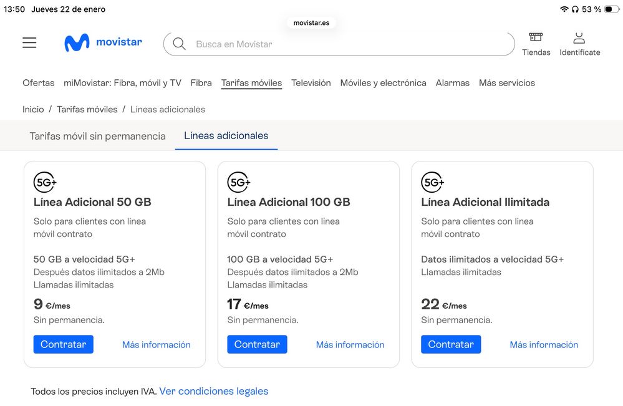The width and height of the screenshot is (623, 406).
Task: Tap the search magnifier icon
Action: [180, 44]
